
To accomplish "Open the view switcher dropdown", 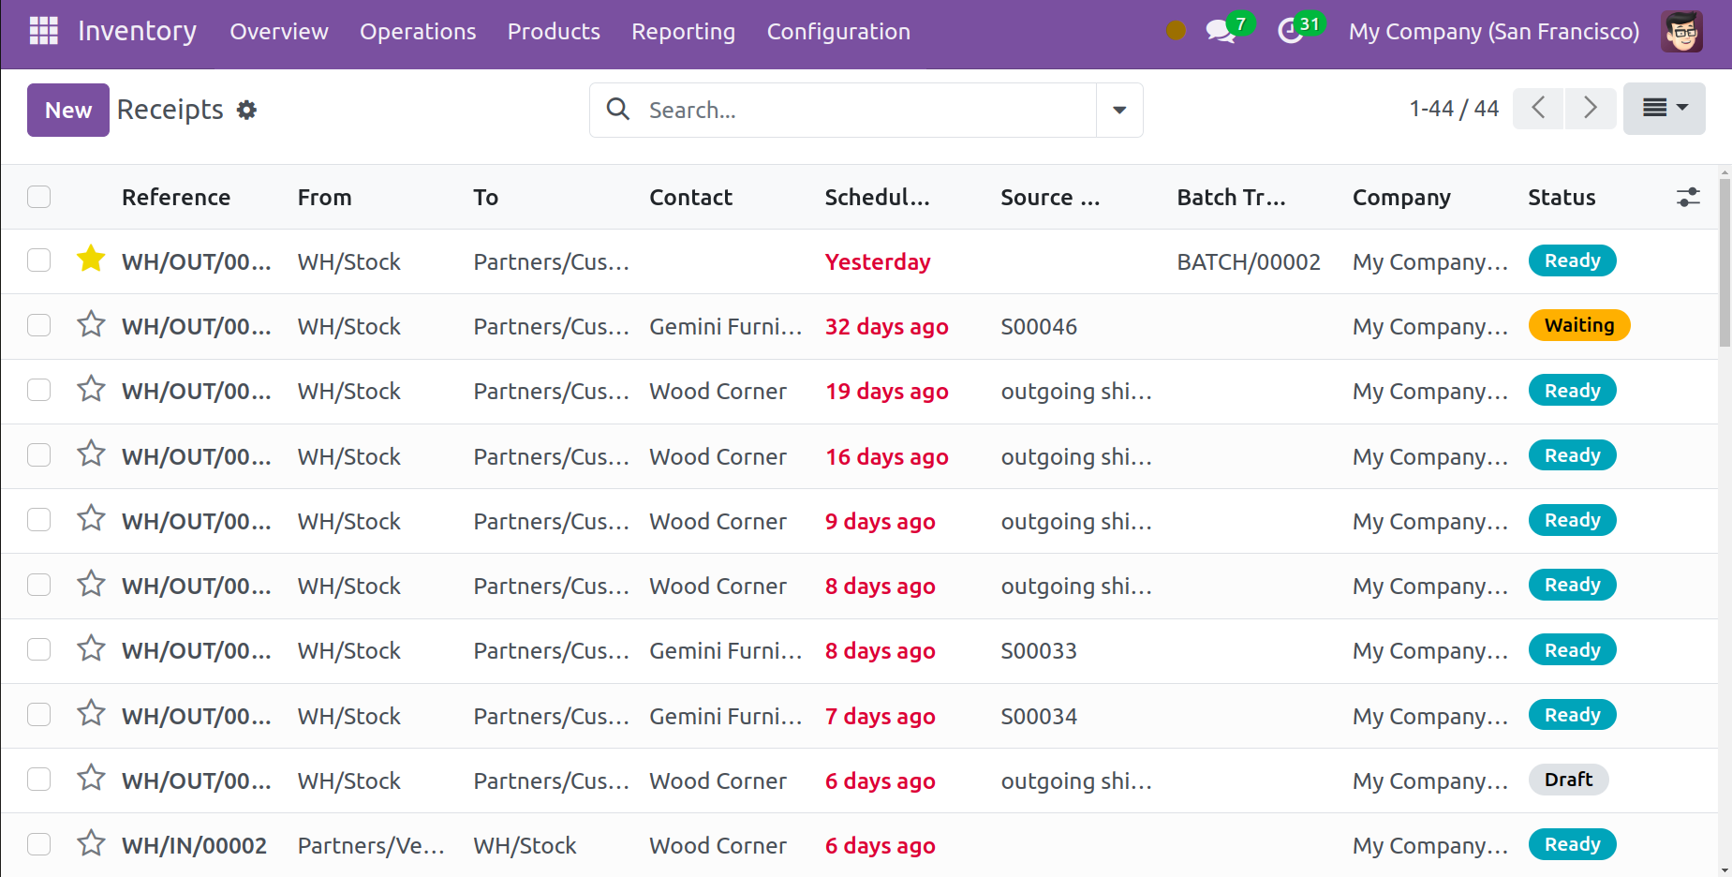I will pyautogui.click(x=1664, y=109).
